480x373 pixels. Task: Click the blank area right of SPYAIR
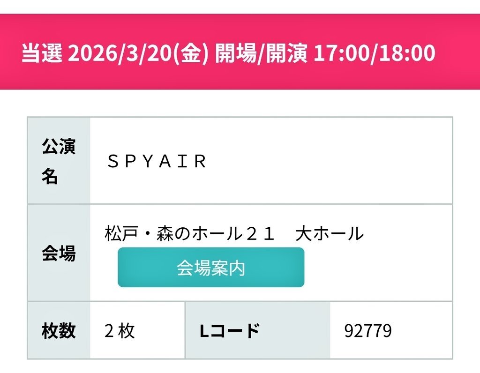click(x=328, y=162)
